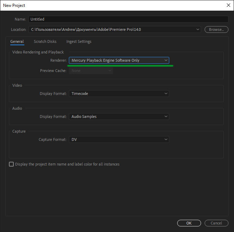Screen dimensions: 234x232
Task: Enable display project item name and label color
Action: point(11,164)
